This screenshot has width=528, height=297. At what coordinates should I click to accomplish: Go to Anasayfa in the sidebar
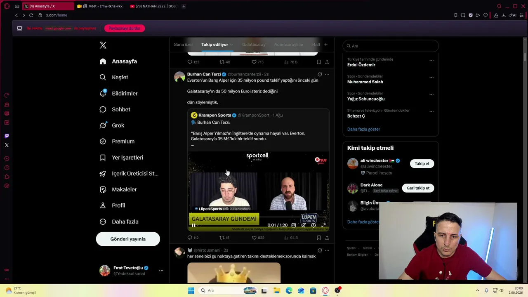click(x=118, y=61)
